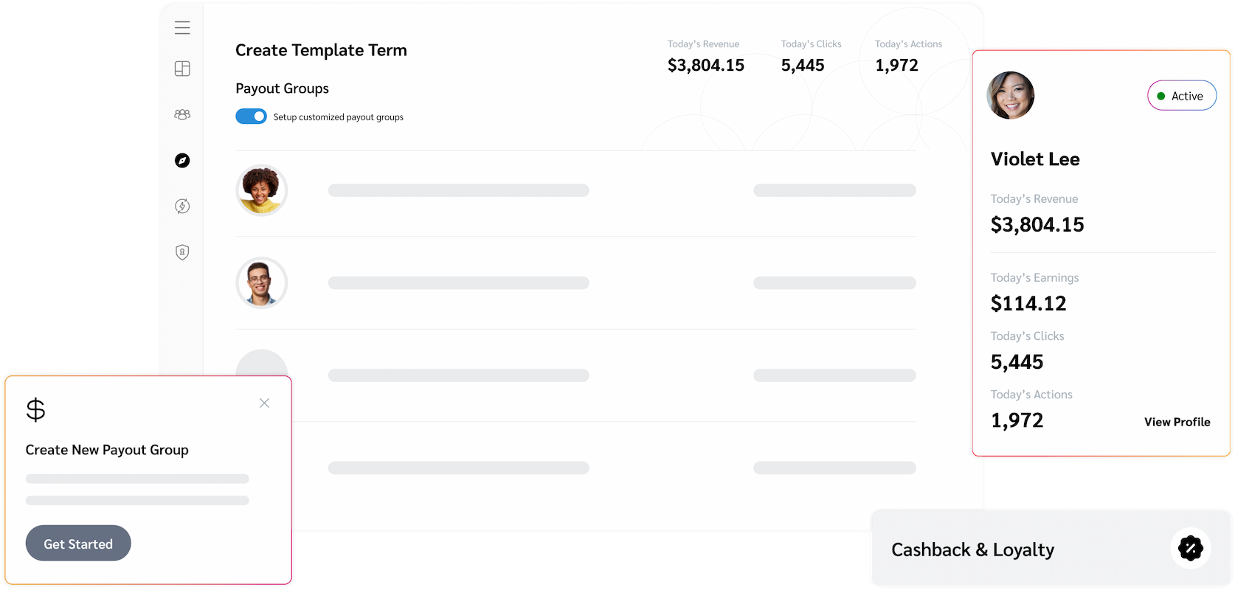Open the Payout Groups section
Image resolution: width=1235 pixels, height=590 pixels.
coord(282,88)
